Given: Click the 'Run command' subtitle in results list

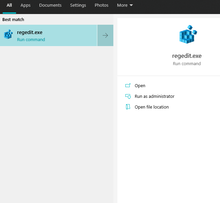Looking at the screenshot, I should pos(31,40).
